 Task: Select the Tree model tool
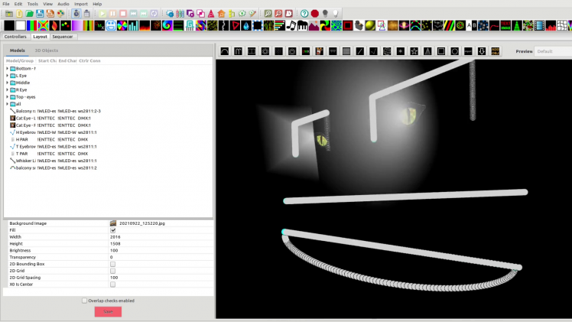pyautogui.click(x=427, y=51)
